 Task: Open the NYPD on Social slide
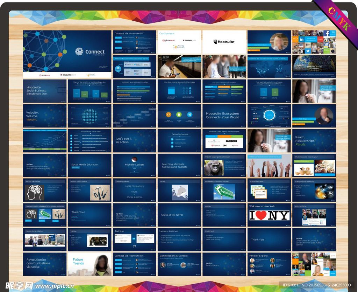pos(314,215)
